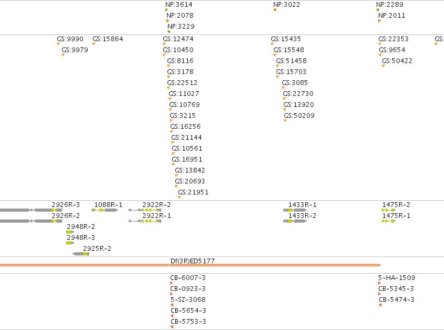The image size is (444, 330).
Task: Click GS:13842 insertion label
Action: click(x=190, y=170)
